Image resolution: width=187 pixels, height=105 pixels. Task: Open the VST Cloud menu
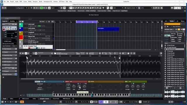click(62, 1)
